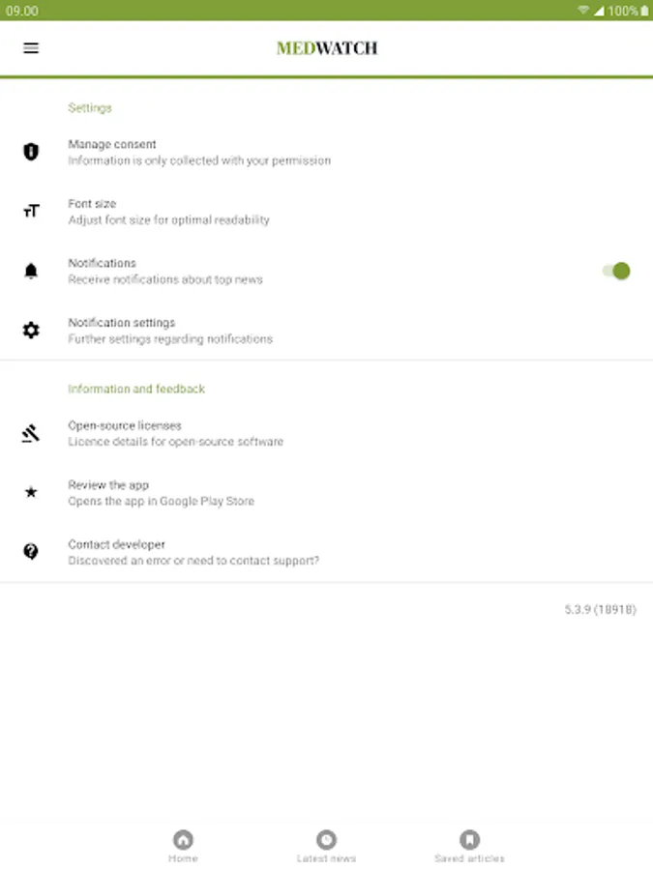Click the Font size text icon
This screenshot has height=870, width=653.
(x=31, y=211)
